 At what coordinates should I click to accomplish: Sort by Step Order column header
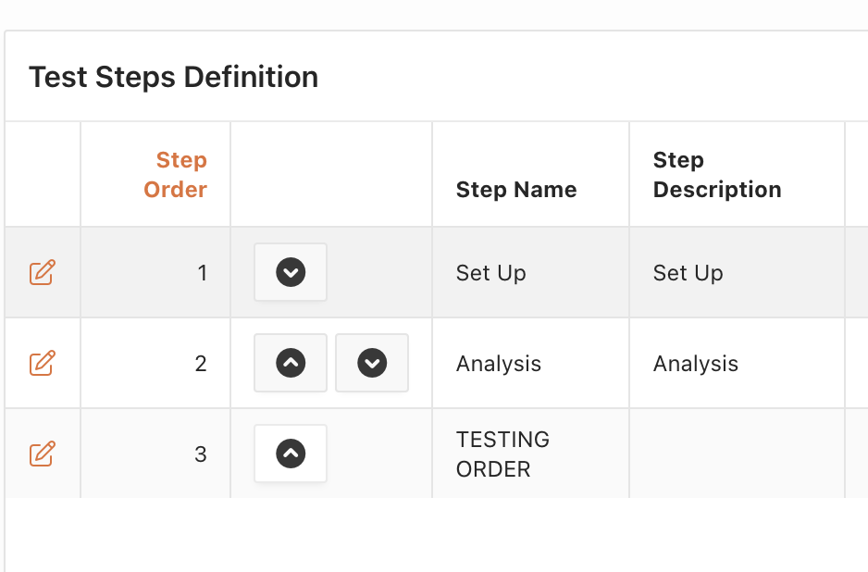pos(175,175)
